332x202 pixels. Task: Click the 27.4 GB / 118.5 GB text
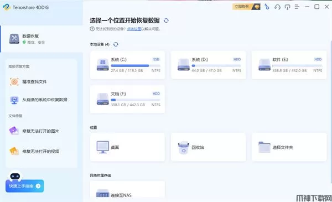[x=127, y=70]
